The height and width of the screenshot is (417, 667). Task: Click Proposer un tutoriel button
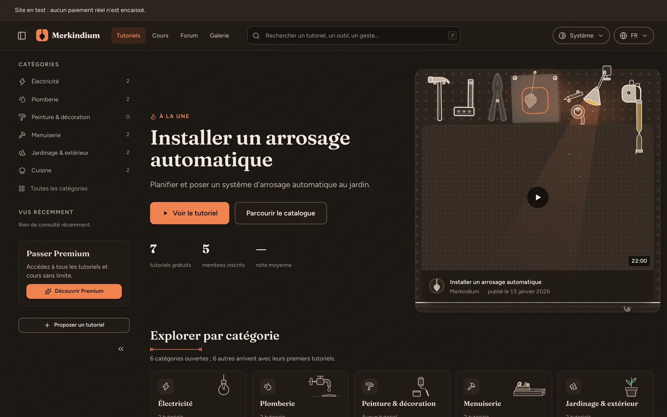74,325
